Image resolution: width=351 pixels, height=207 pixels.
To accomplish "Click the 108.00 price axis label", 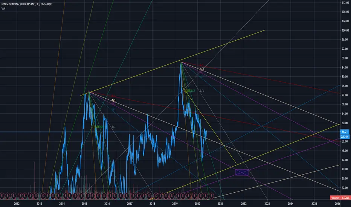I will click(345, 12).
